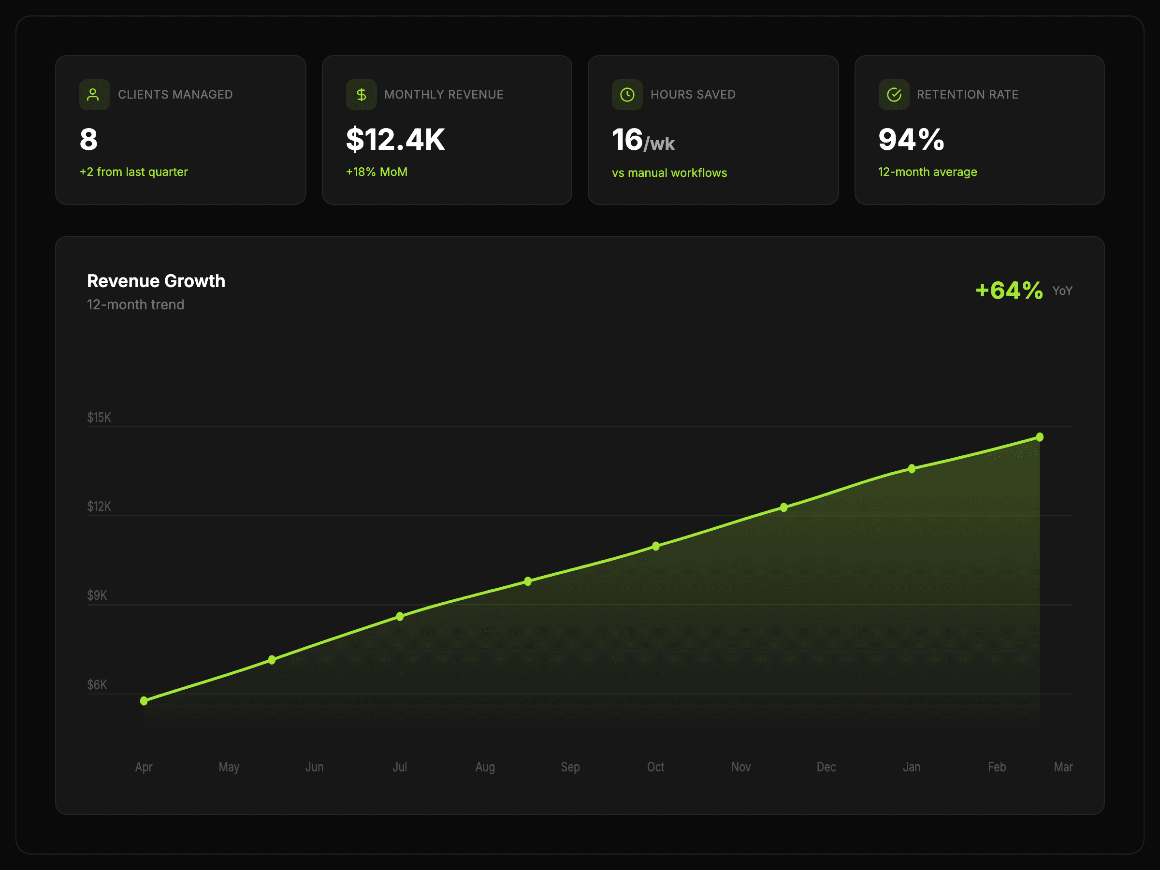Click the data point above Oct label
The width and height of the screenshot is (1160, 870).
tap(655, 546)
